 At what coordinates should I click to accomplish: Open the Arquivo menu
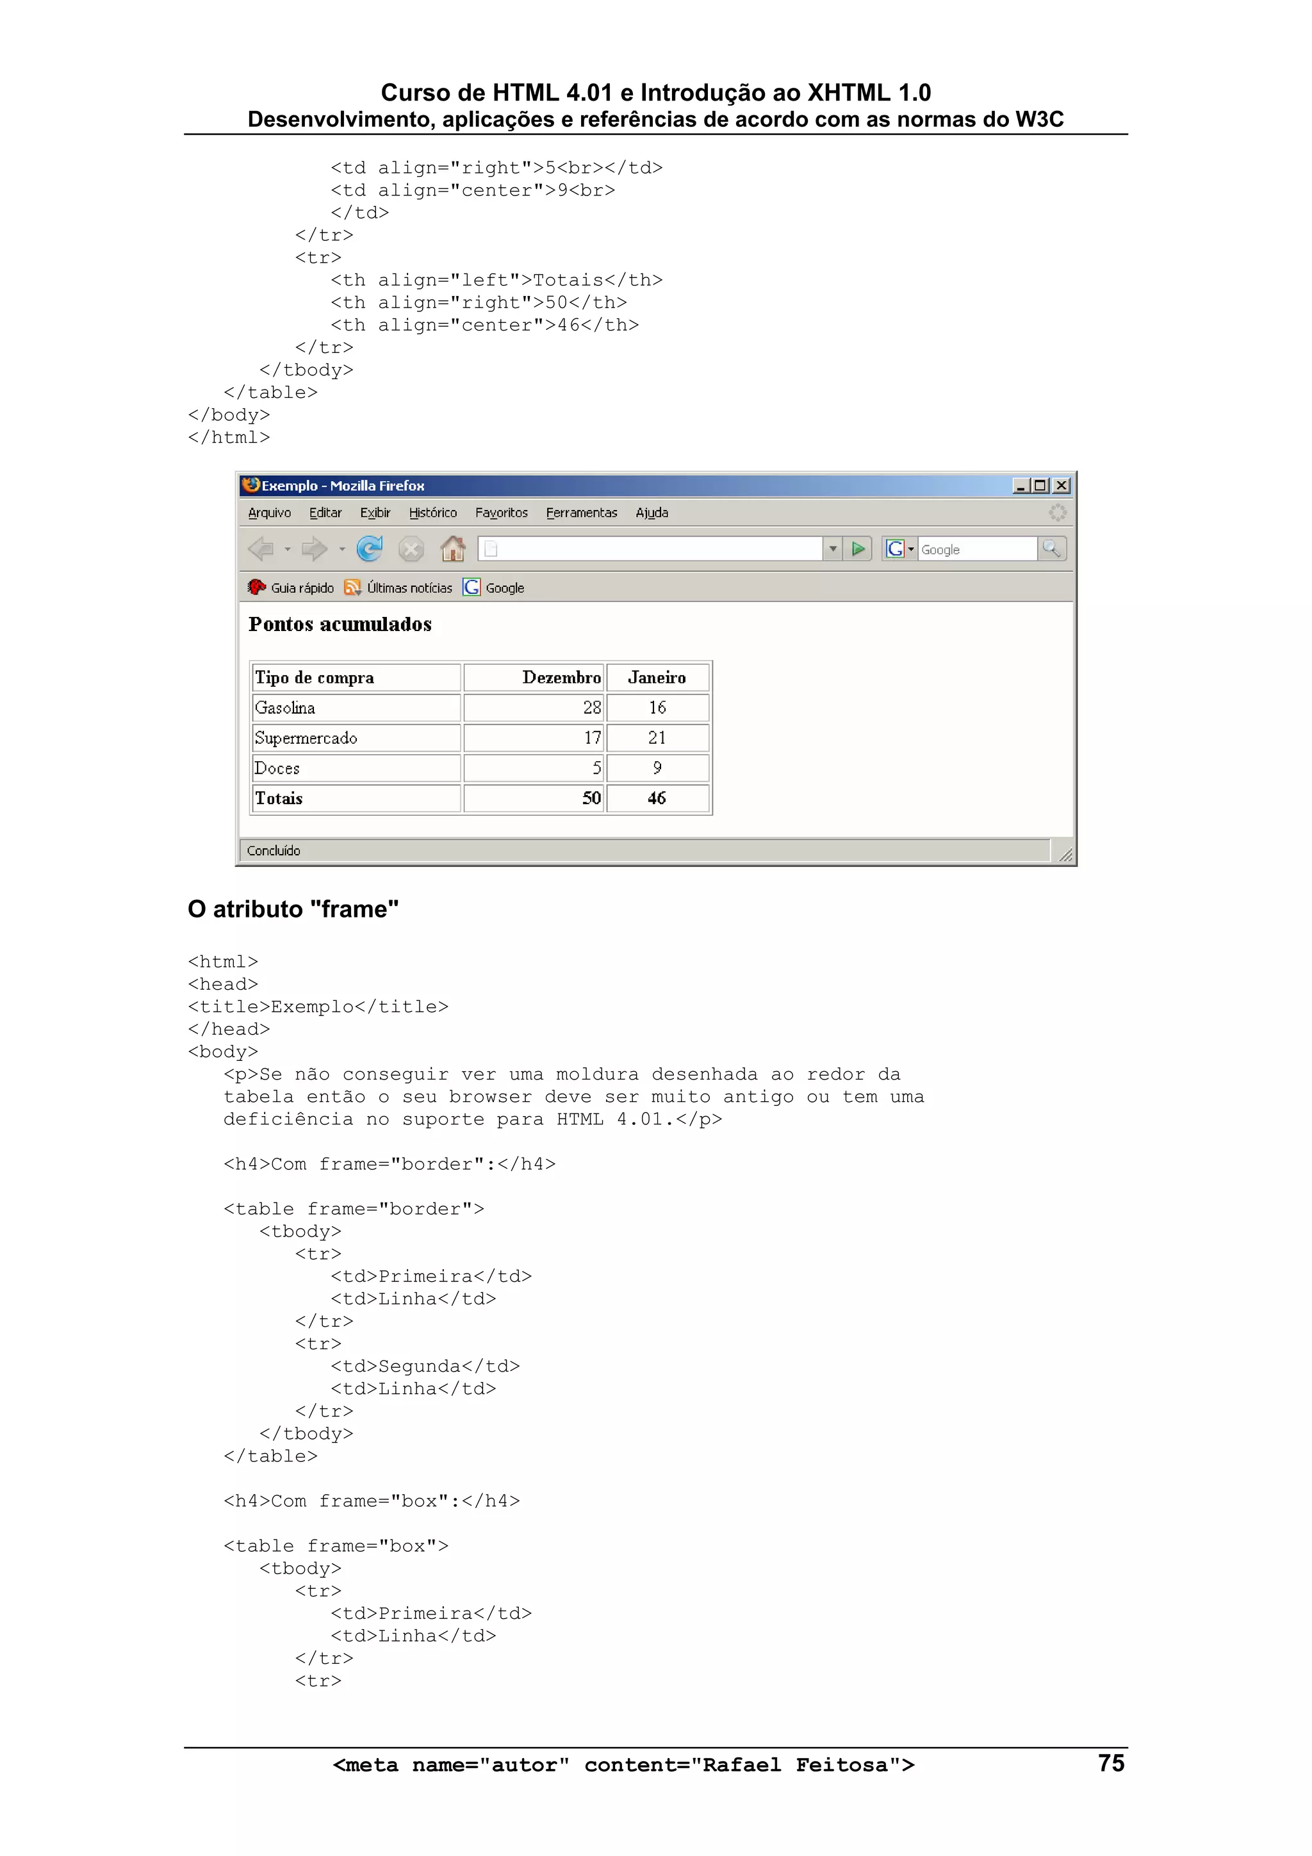click(269, 513)
